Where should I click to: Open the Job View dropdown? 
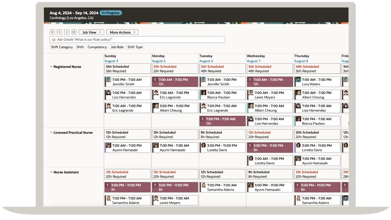click(x=91, y=32)
